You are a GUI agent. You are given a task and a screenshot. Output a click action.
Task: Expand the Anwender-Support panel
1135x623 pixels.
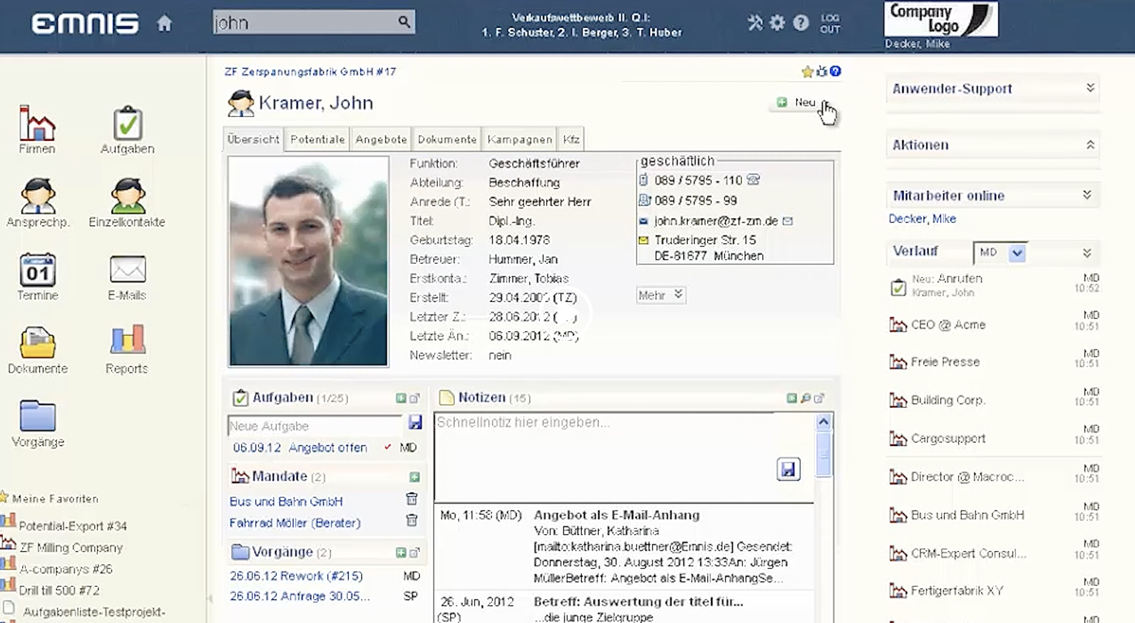coord(1090,88)
